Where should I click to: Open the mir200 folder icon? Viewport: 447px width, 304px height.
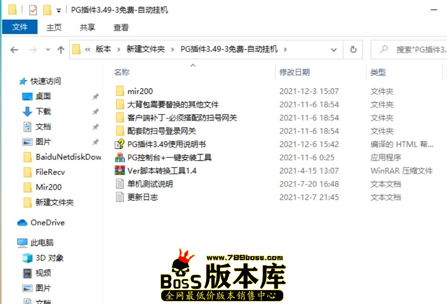(120, 91)
